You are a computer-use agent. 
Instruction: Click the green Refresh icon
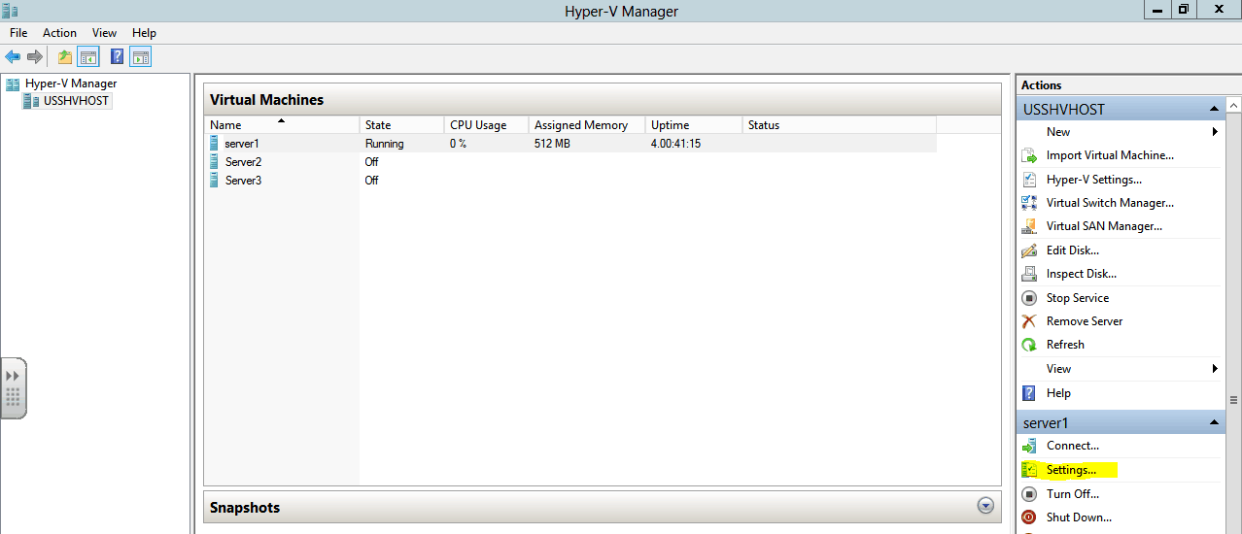1029,345
